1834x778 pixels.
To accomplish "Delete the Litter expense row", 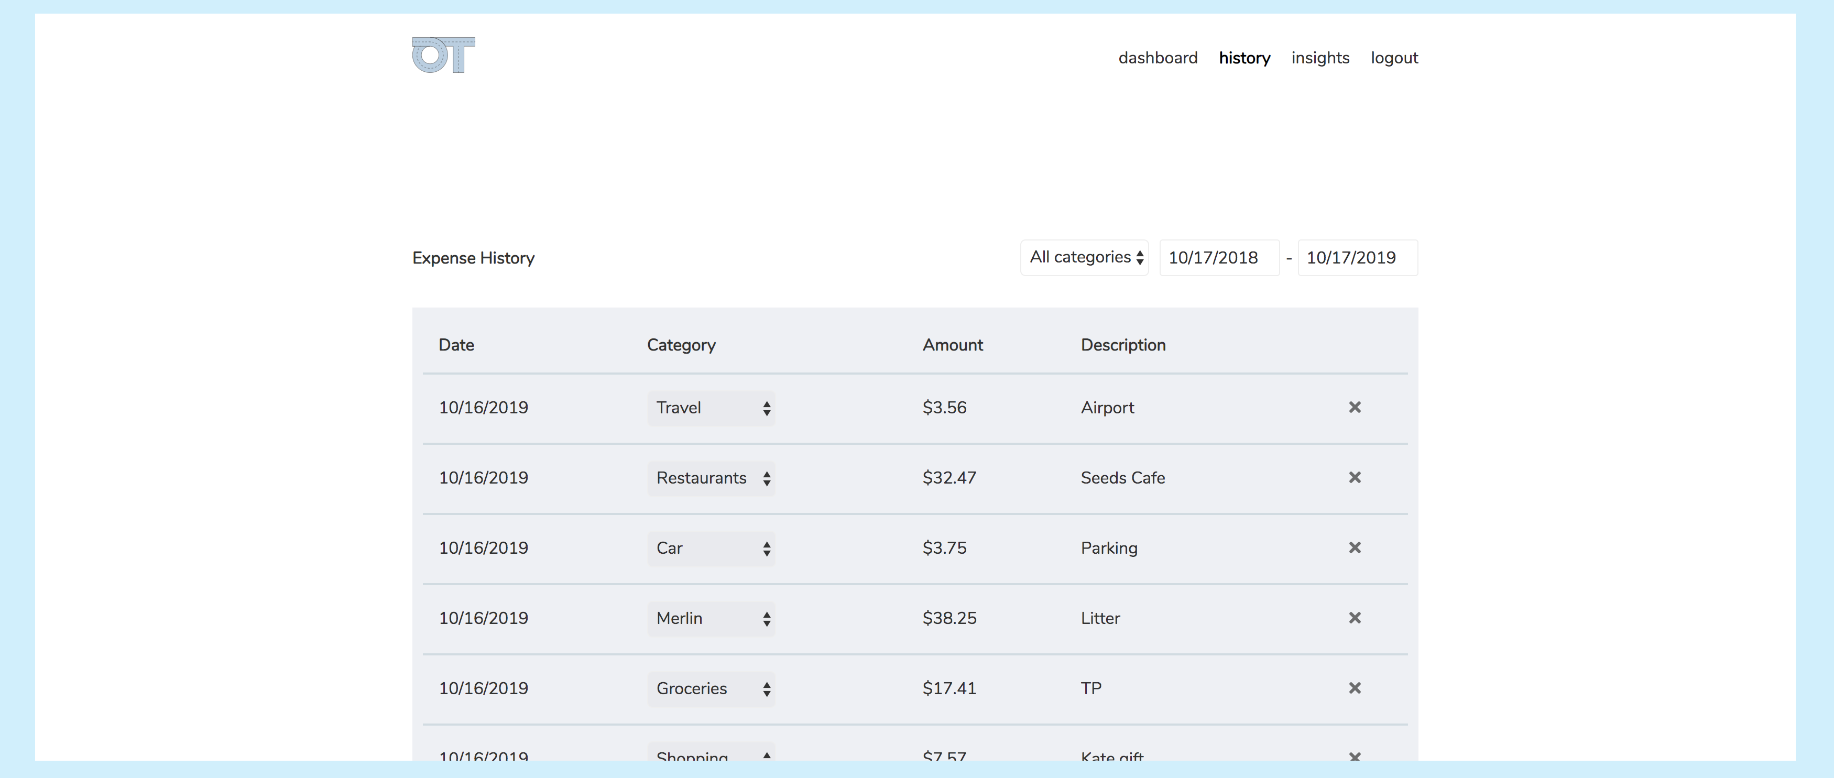I will pyautogui.click(x=1354, y=618).
